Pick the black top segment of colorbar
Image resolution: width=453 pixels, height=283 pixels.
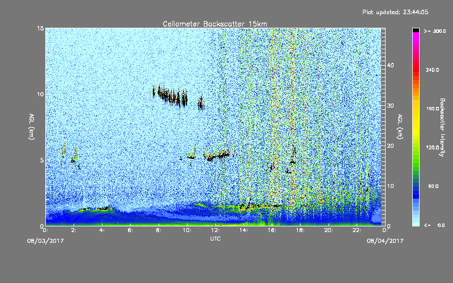tap(416, 30)
